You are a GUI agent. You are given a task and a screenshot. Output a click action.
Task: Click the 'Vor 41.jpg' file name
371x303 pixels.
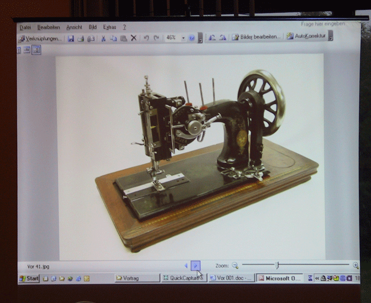[38, 266]
